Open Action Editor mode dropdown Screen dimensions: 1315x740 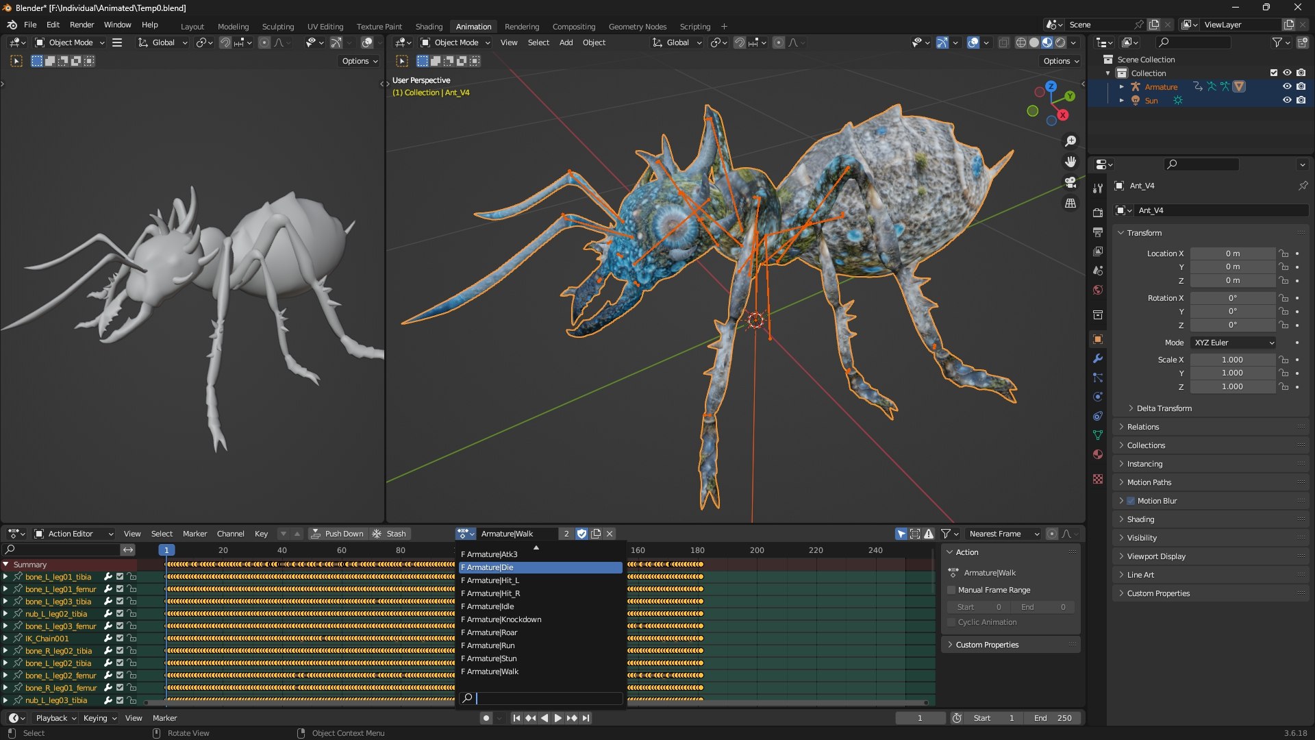pyautogui.click(x=73, y=534)
